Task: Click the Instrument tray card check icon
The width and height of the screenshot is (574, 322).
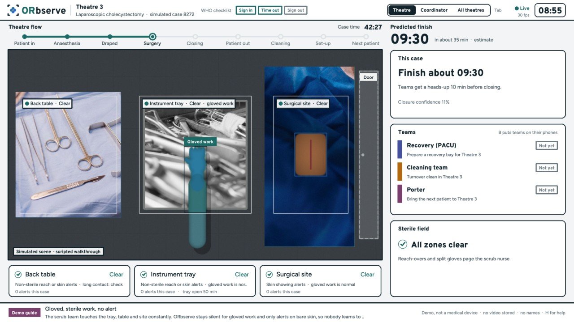Action: (144, 275)
